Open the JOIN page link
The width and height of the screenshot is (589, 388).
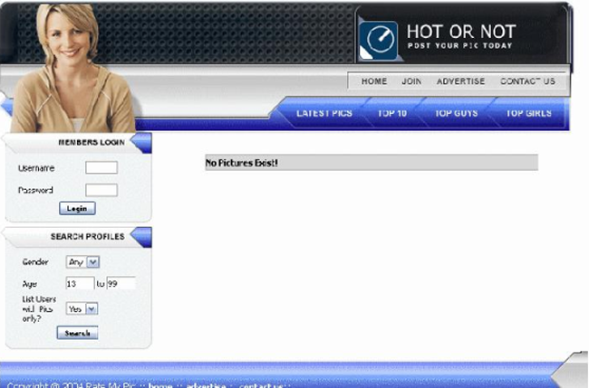pyautogui.click(x=411, y=81)
